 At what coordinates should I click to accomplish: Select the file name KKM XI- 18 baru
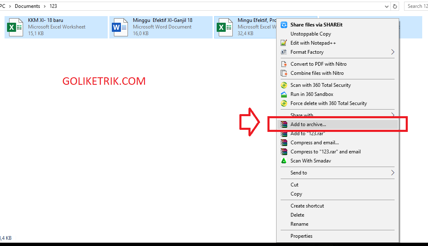click(x=45, y=20)
